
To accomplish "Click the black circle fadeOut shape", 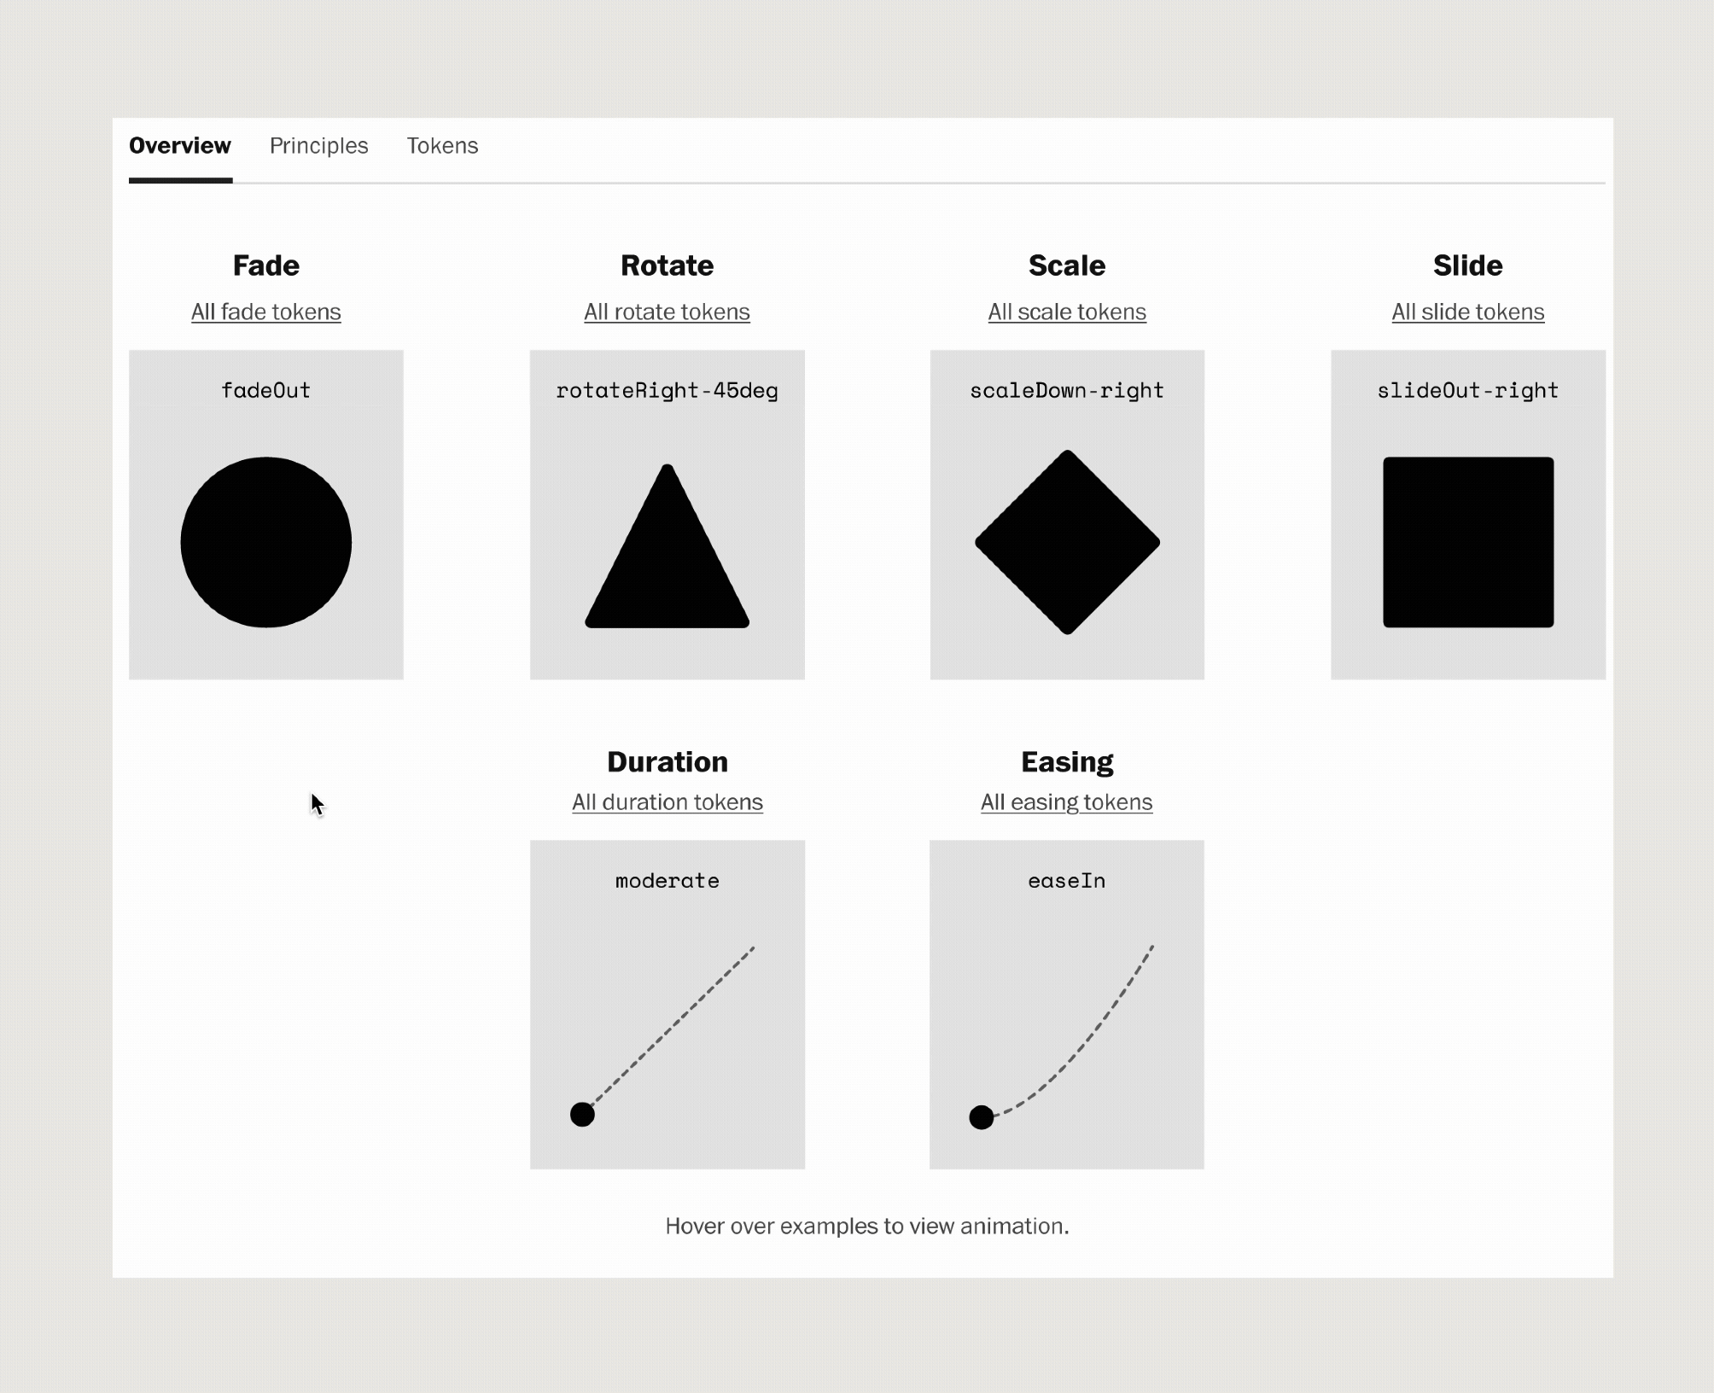I will click(265, 542).
